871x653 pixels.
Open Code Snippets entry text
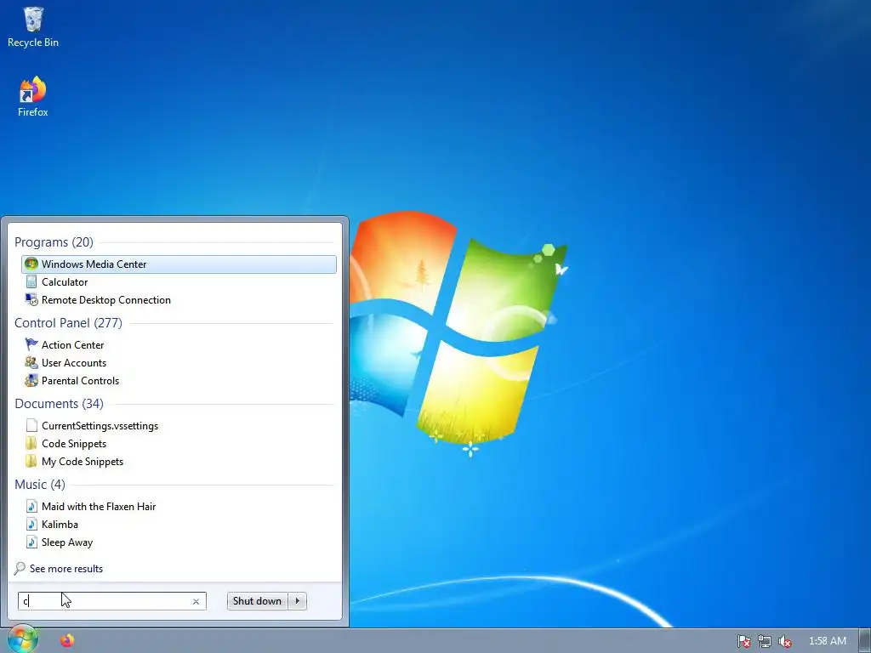(x=74, y=444)
